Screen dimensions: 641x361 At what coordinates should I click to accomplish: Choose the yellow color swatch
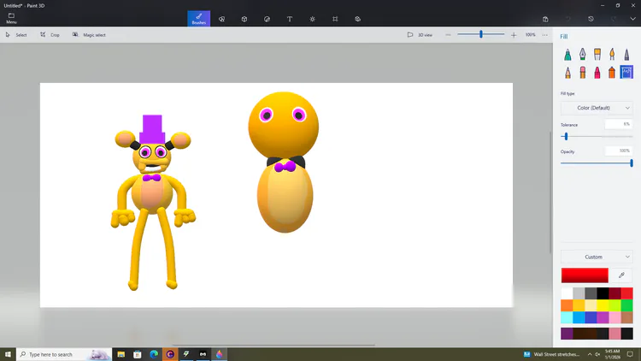click(x=603, y=305)
